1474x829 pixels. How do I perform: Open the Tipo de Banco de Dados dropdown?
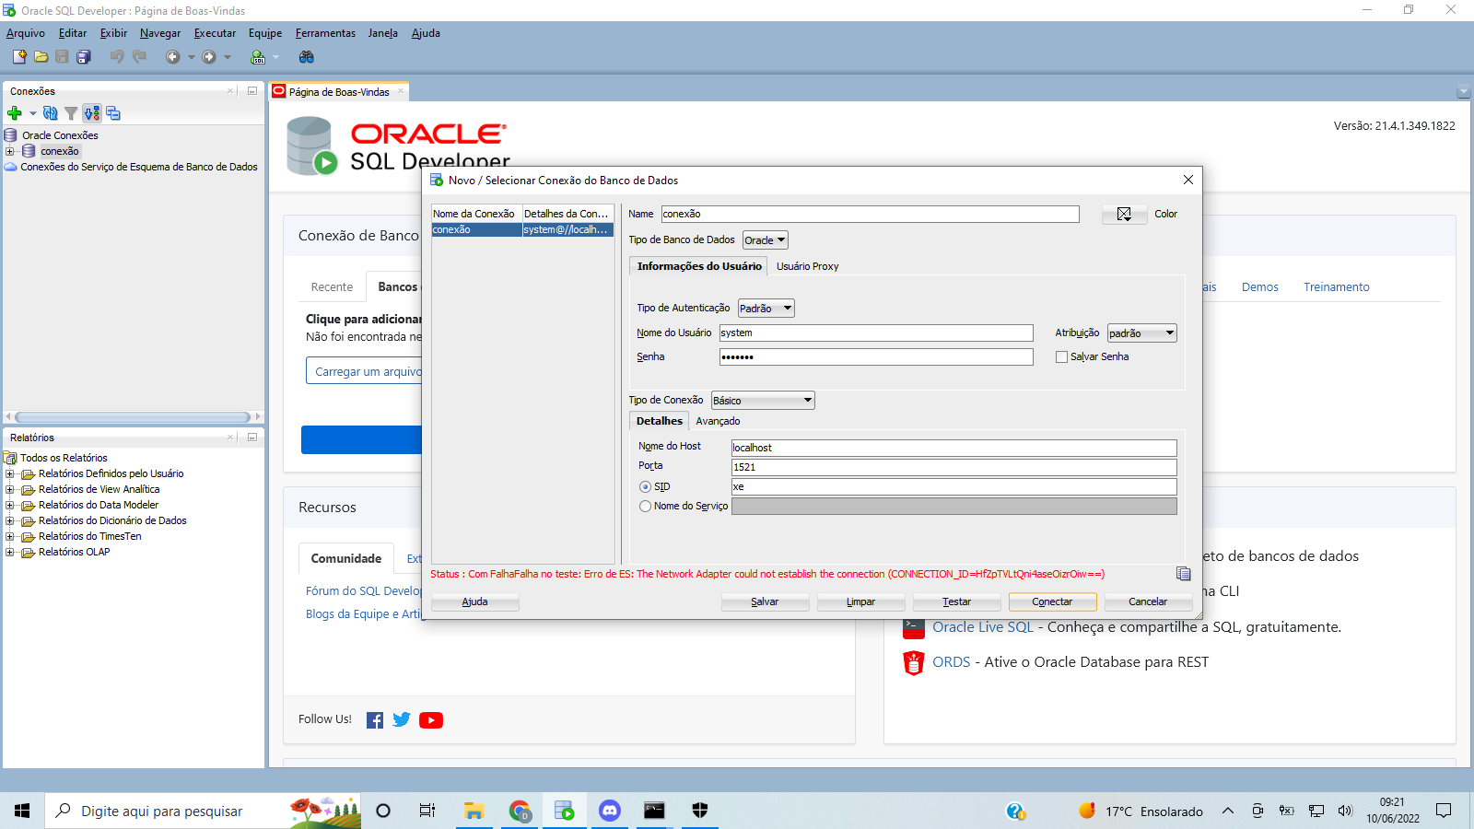(766, 240)
